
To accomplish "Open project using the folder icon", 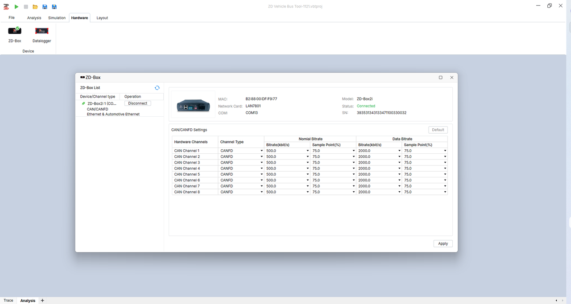I will [35, 7].
